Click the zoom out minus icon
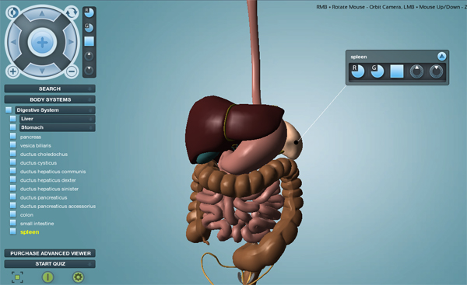 click(x=72, y=71)
